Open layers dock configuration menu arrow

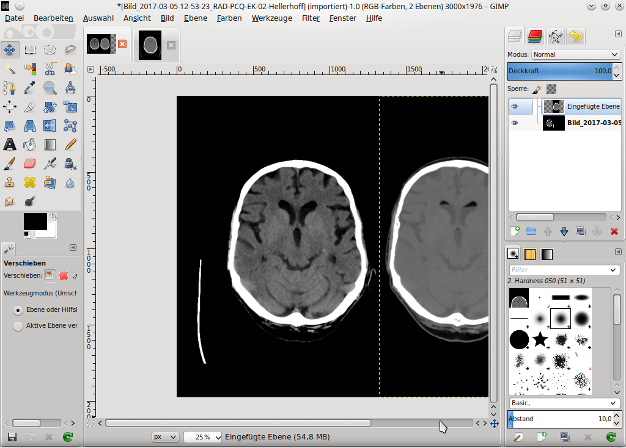[x=618, y=34]
